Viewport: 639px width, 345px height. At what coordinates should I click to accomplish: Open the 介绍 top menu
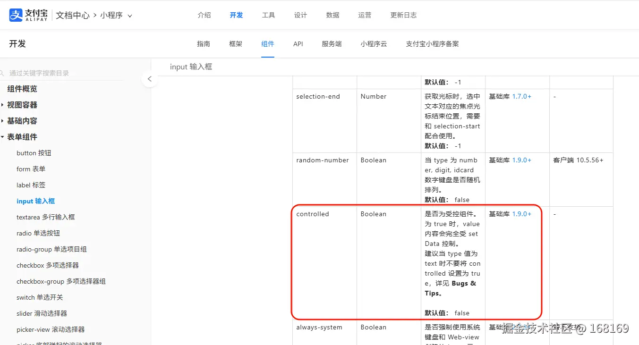tap(204, 15)
